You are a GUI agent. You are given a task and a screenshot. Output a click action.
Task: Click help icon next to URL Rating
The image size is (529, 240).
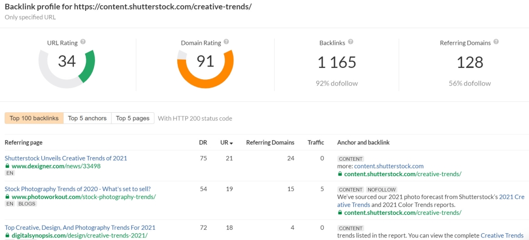point(83,42)
